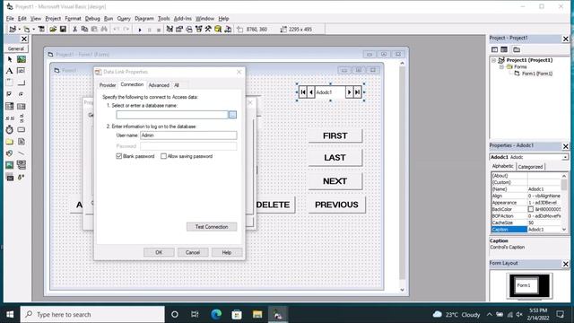
Task: Select the OptionButton tool in the toolbox
Action: coord(22,94)
